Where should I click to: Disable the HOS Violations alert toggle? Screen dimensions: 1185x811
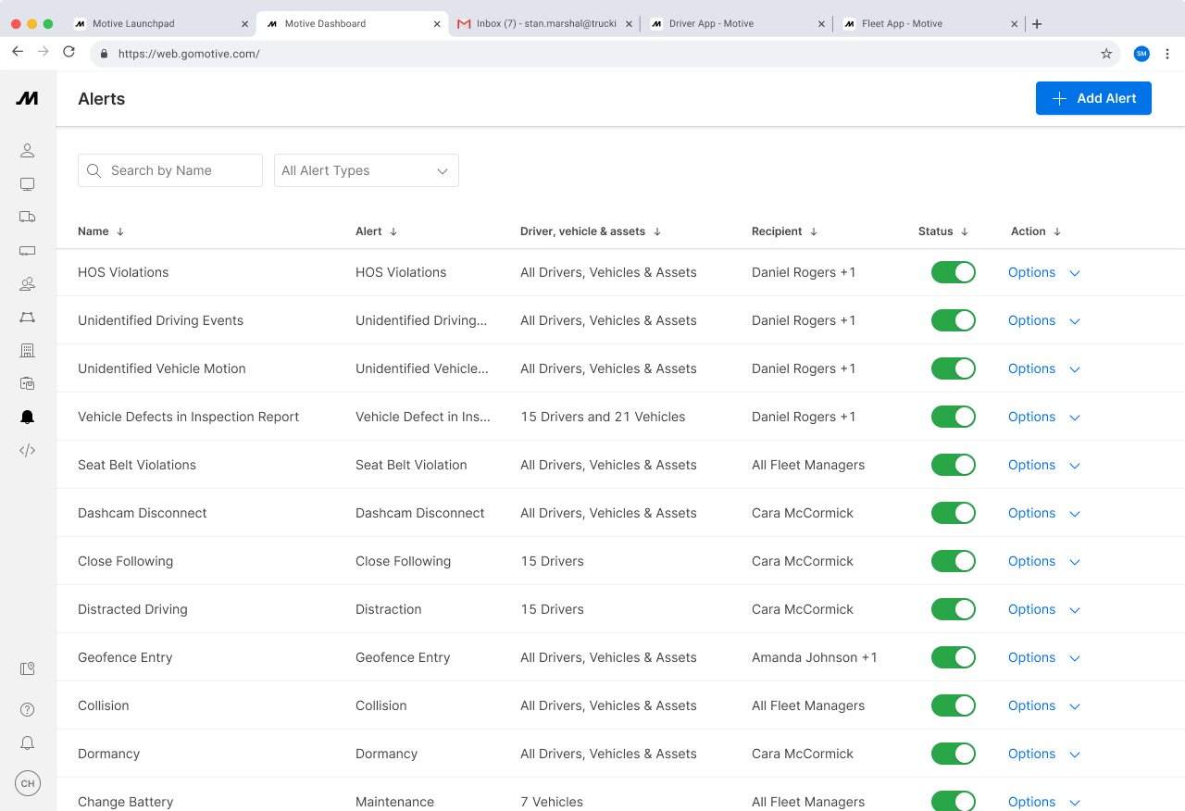953,272
